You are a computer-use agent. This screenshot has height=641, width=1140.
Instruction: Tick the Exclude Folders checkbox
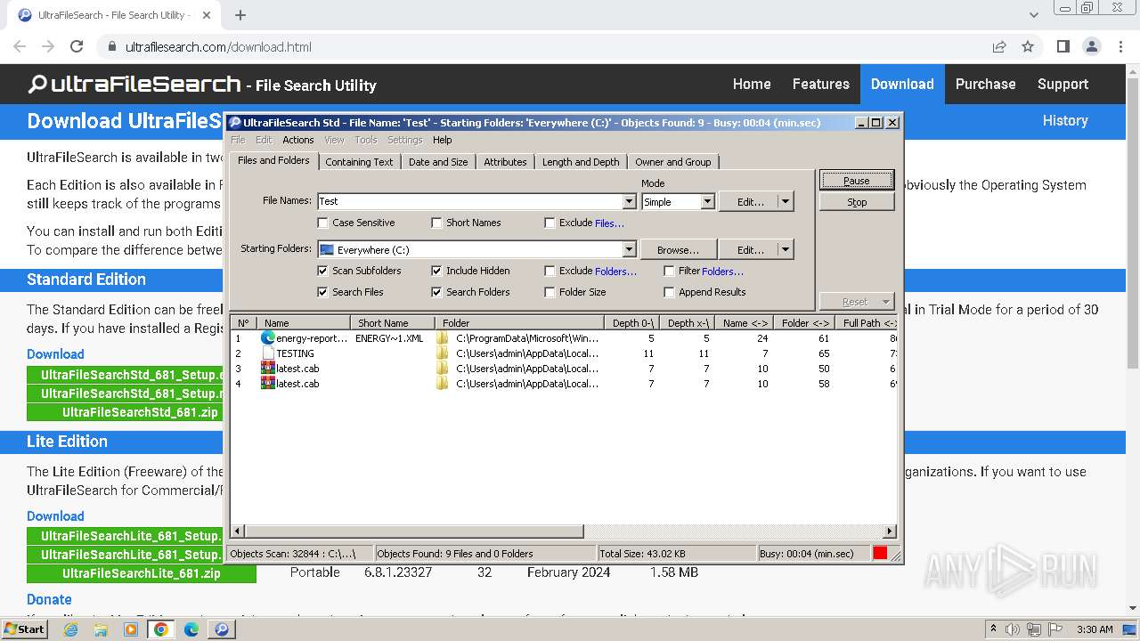pyautogui.click(x=550, y=271)
